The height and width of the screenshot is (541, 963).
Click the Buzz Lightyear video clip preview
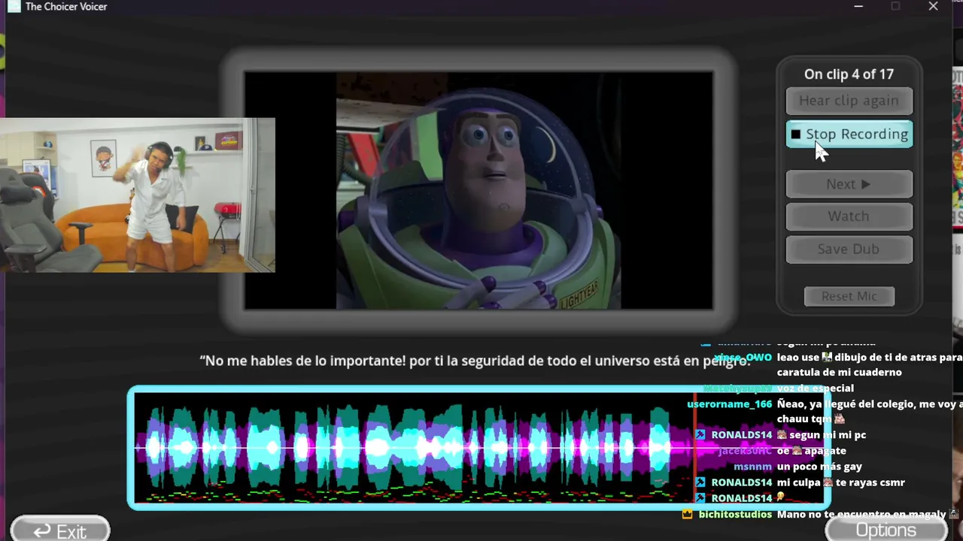pos(478,190)
